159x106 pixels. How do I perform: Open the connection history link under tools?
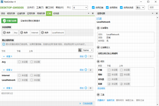point(110,100)
